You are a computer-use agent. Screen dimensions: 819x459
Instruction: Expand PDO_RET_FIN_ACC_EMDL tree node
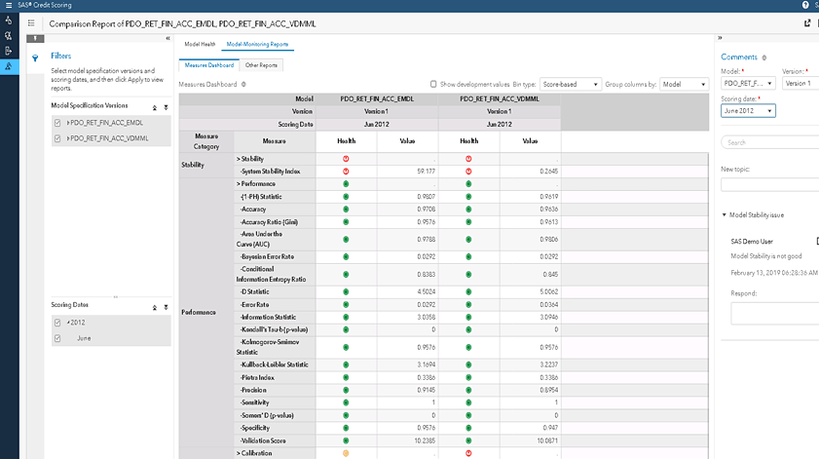pos(68,123)
